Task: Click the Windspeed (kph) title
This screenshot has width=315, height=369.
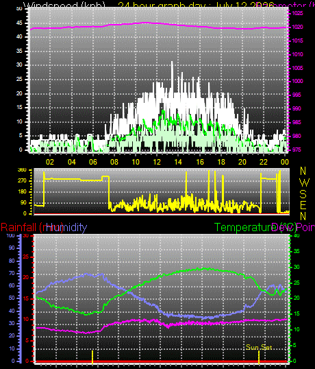Action: [64, 5]
